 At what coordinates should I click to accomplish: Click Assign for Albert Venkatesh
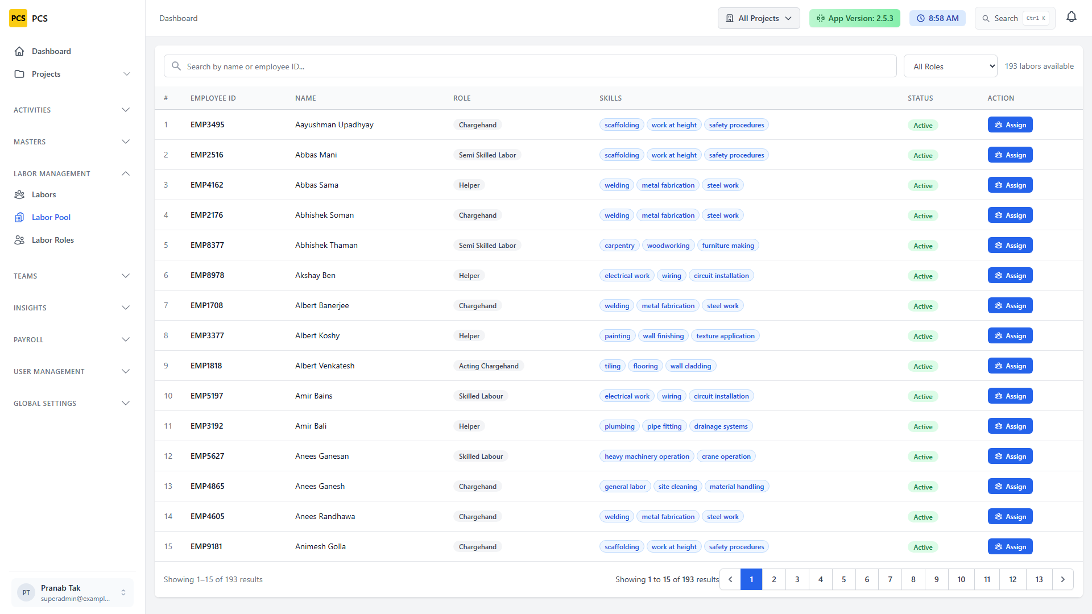[x=1010, y=366]
